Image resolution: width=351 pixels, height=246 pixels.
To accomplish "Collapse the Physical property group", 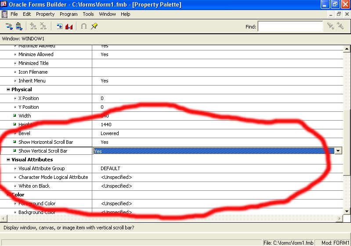I will (x=8, y=89).
